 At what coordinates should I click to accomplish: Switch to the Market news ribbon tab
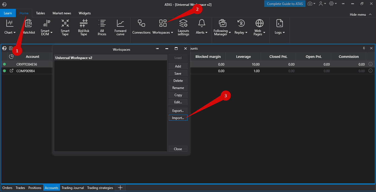[x=62, y=13]
